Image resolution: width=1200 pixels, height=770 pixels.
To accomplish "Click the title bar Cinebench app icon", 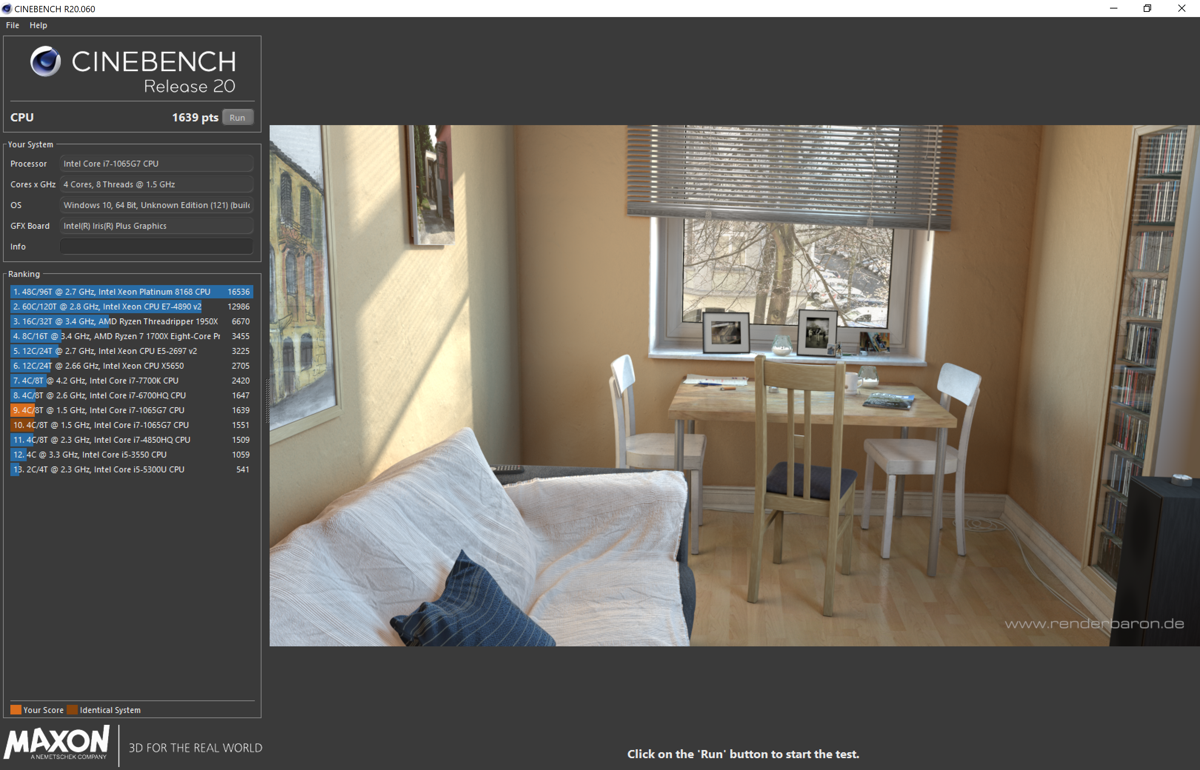I will (7, 9).
